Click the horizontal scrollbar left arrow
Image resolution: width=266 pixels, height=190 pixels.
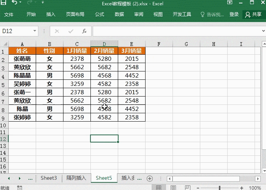pos(169,179)
